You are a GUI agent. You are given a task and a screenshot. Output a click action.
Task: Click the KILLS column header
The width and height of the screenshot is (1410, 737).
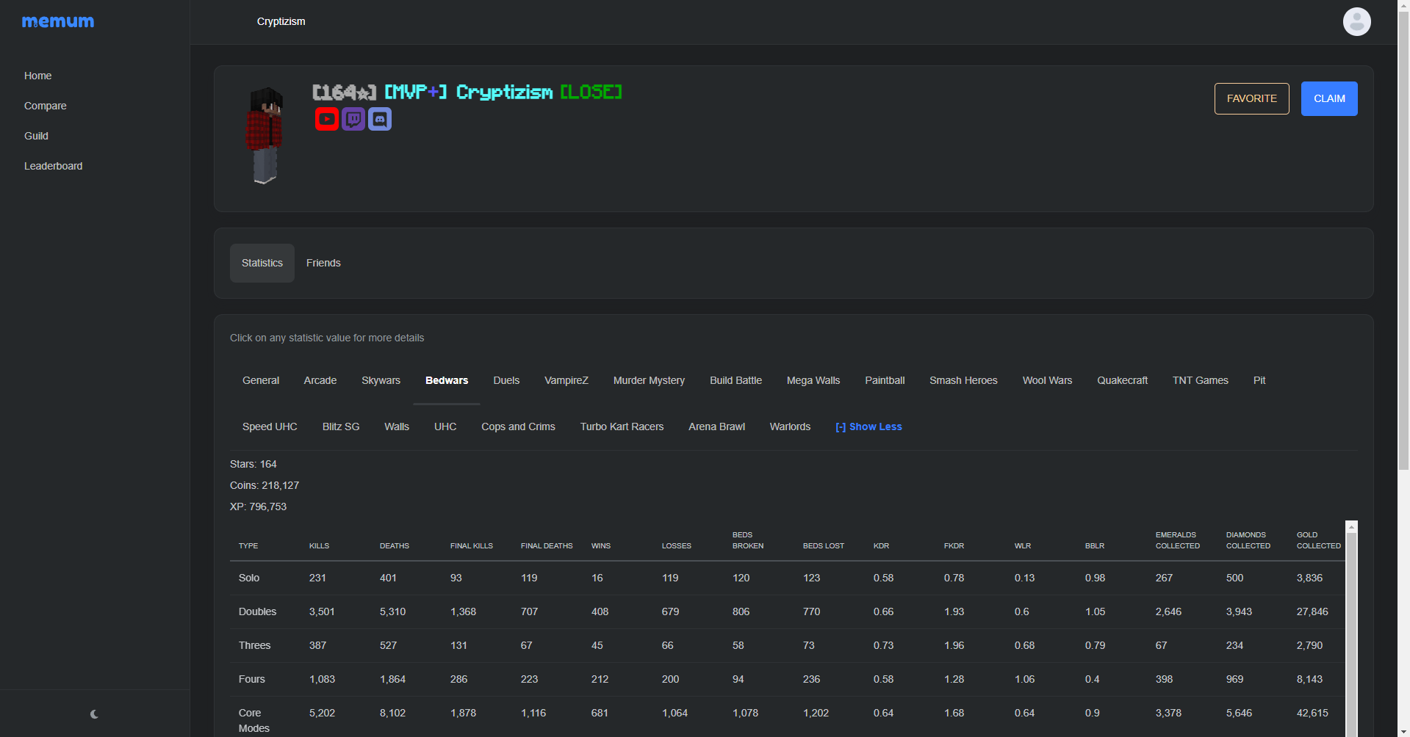[x=319, y=546]
